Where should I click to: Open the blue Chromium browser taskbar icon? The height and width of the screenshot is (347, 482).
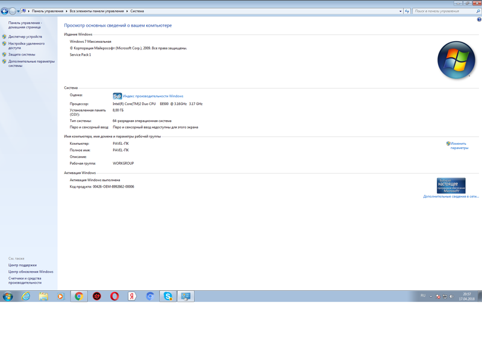point(149,296)
